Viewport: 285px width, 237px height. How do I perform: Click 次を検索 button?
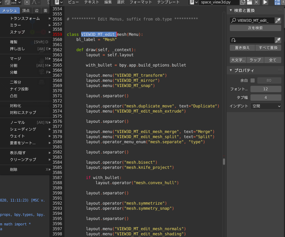click(255, 28)
